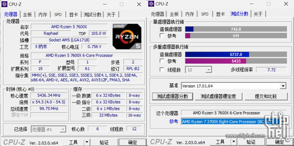The image size is (294, 146).
Task: Click the 扩展系列 value 19
Action: (40, 69)
